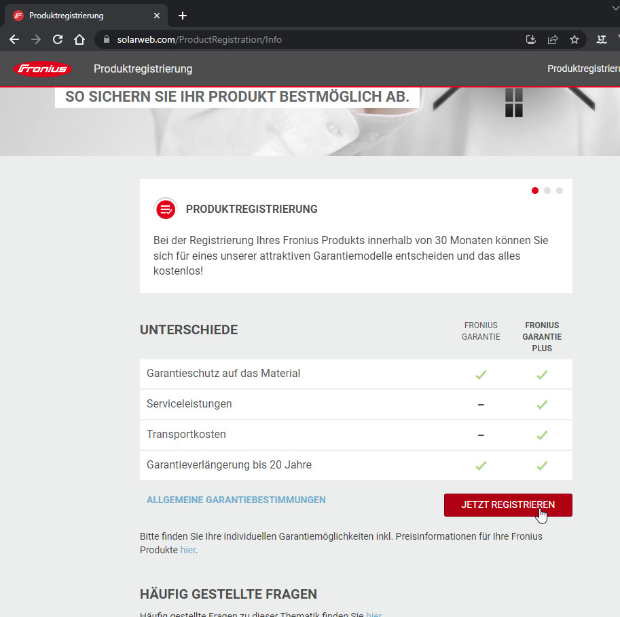Reload the page with the refresh icon

[x=58, y=39]
